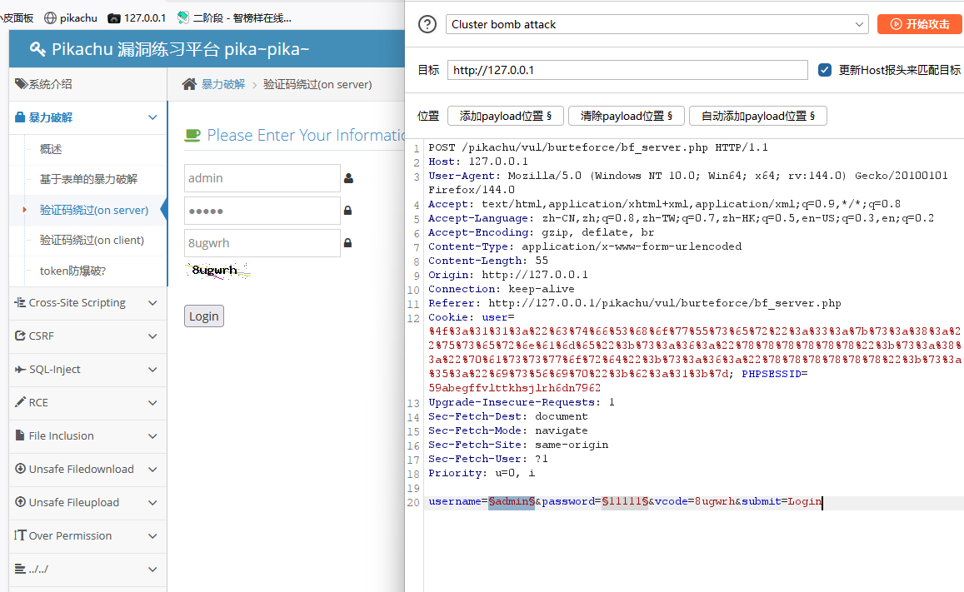Expand the ../../ menu chevron
The image size is (964, 592).
pos(152,570)
